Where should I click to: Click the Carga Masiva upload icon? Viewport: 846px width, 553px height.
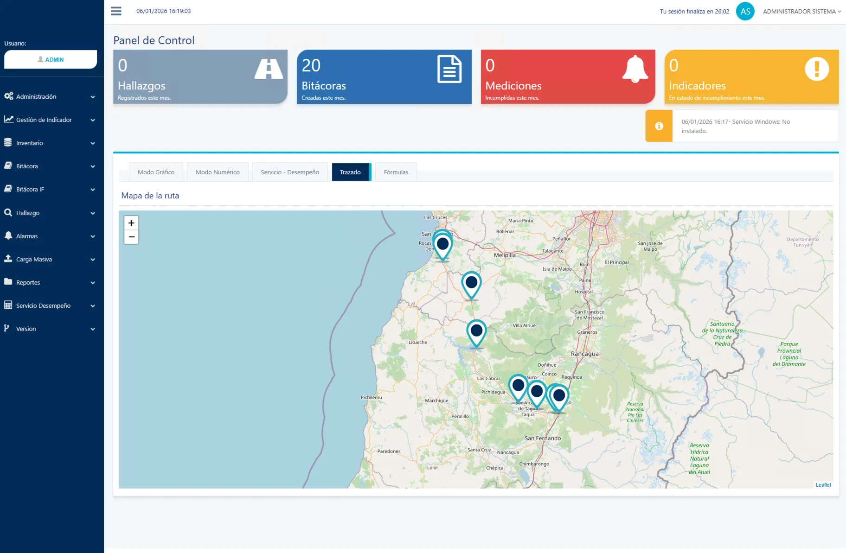point(8,259)
